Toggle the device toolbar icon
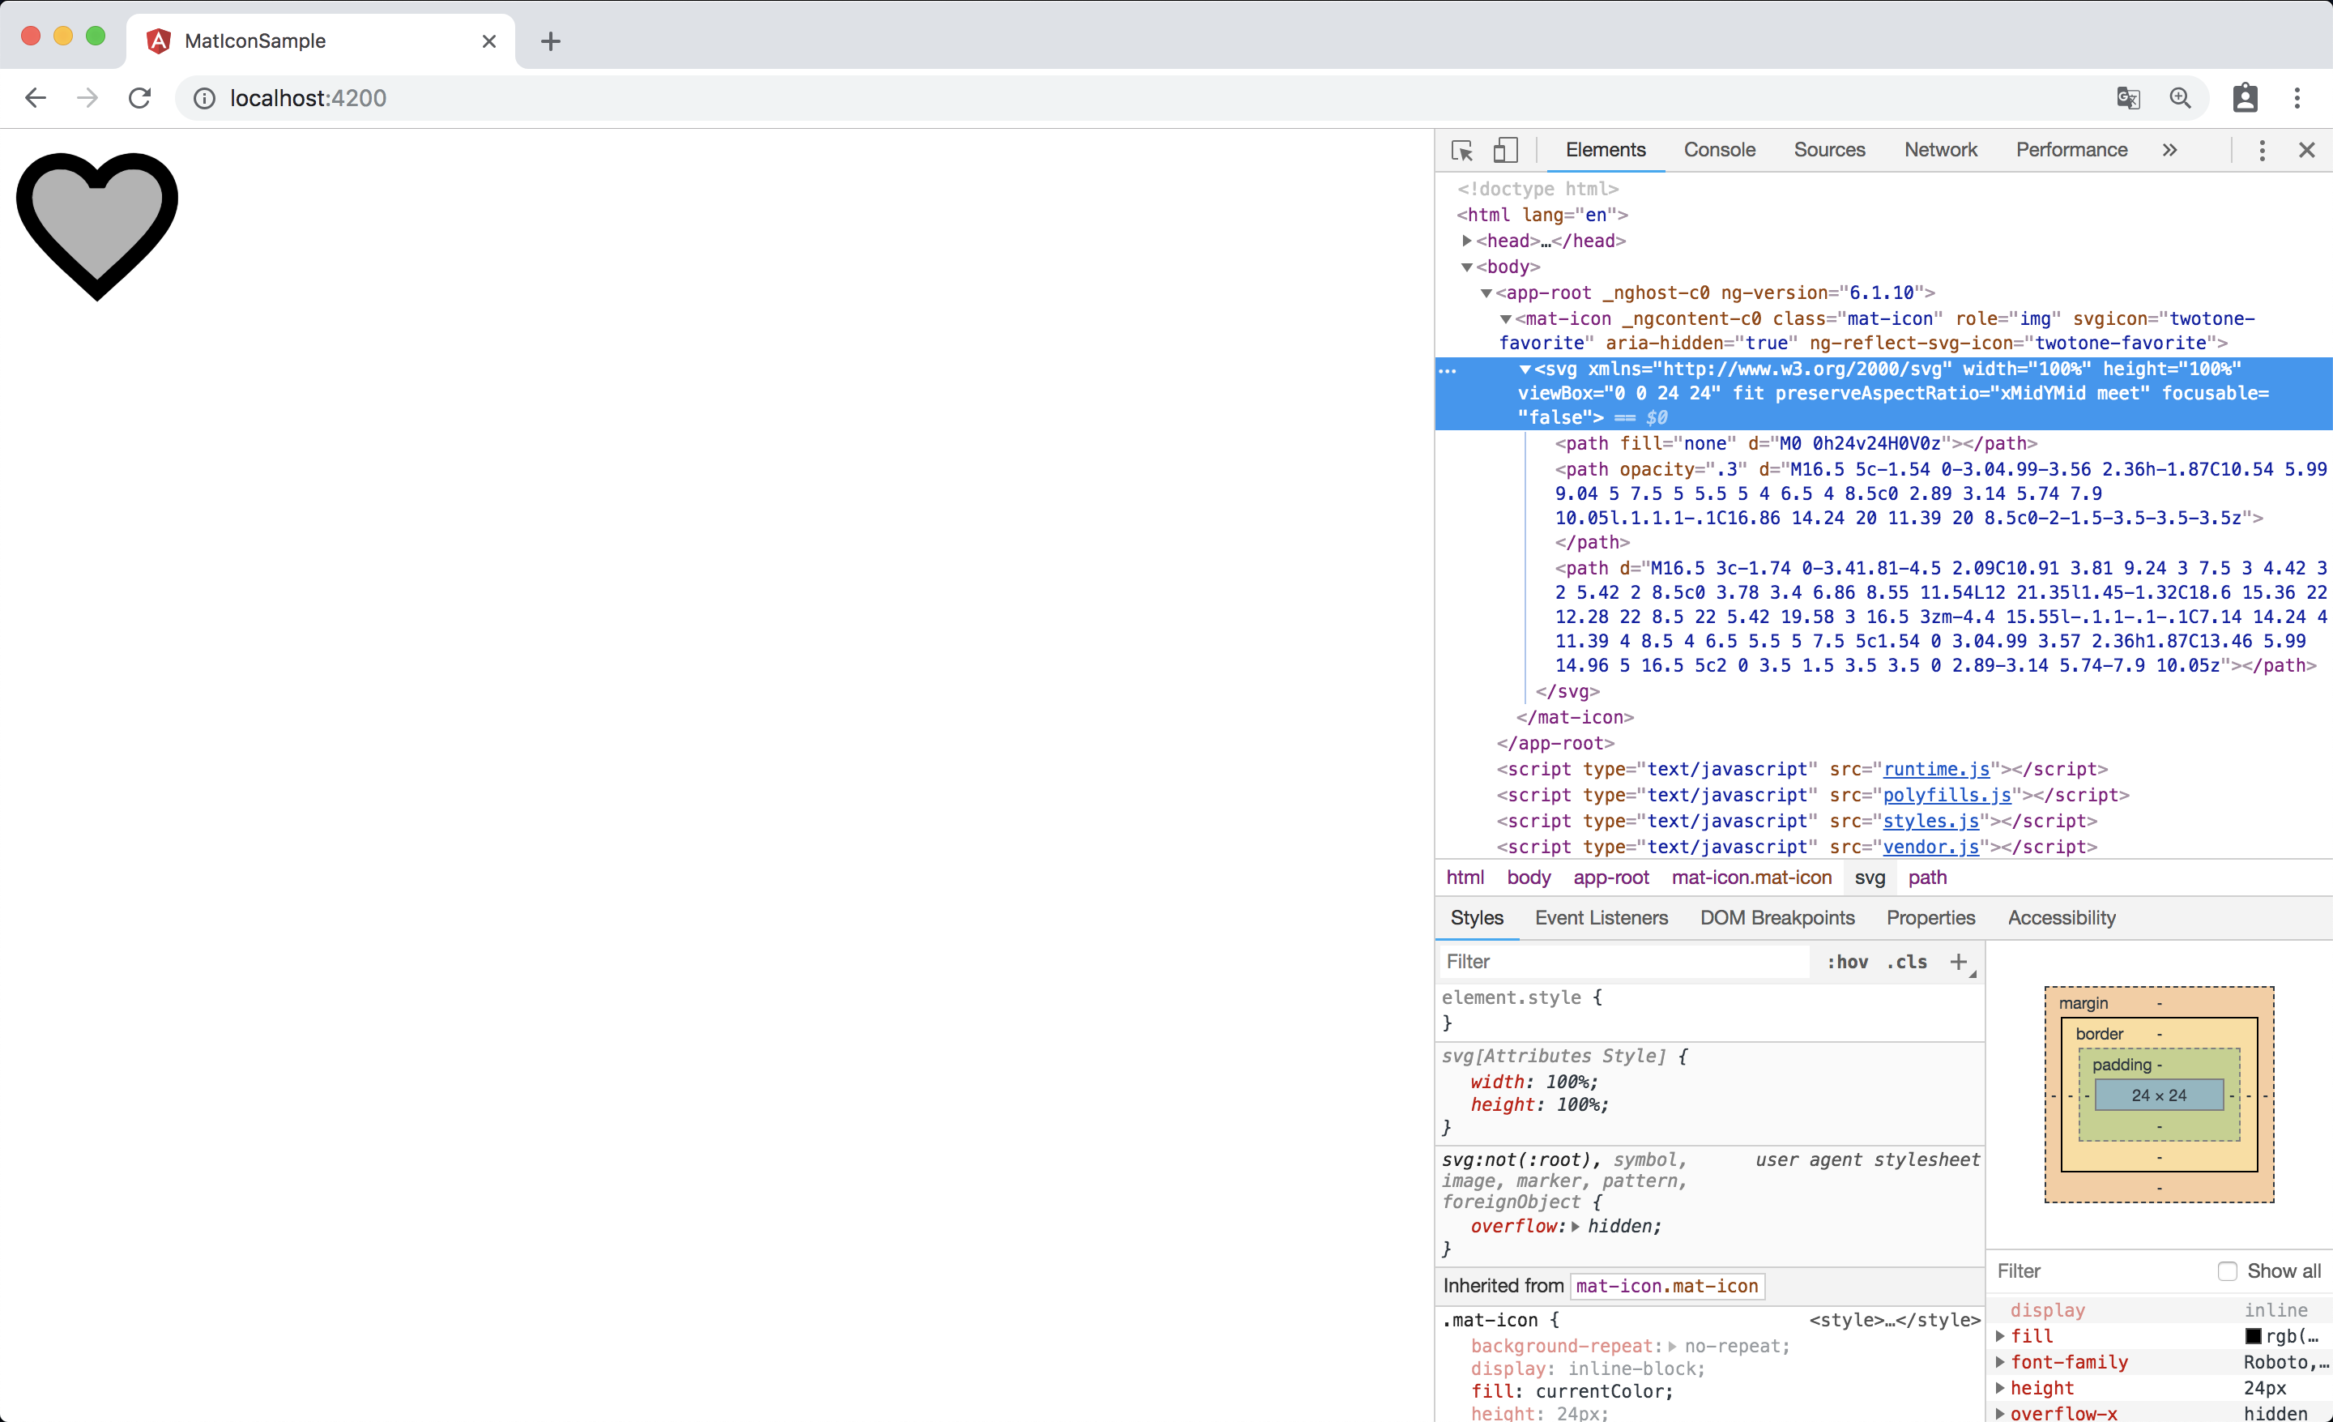The height and width of the screenshot is (1422, 2333). (1505, 150)
